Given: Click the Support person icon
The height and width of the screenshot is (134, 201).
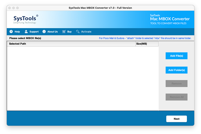Looking at the screenshot, I should click(x=26, y=32).
